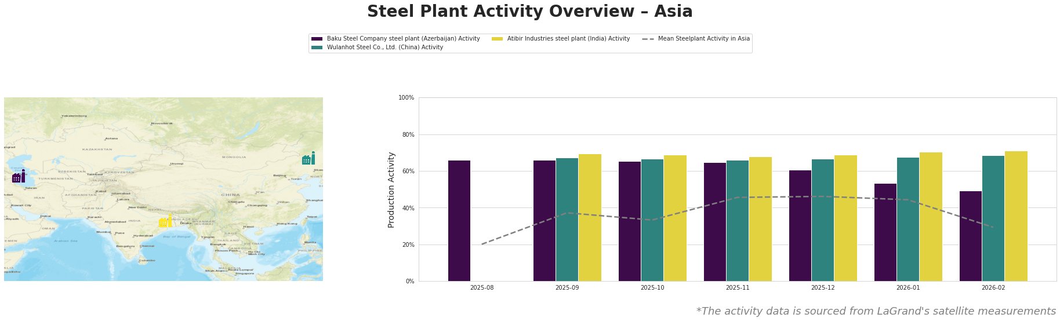The width and height of the screenshot is (1060, 321).
Task: Click the purple Baku steel plant map icon
Action: [x=19, y=176]
